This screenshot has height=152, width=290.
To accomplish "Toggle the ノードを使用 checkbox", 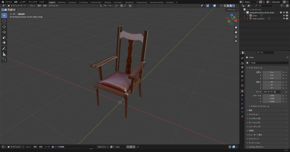I will click(53, 147).
